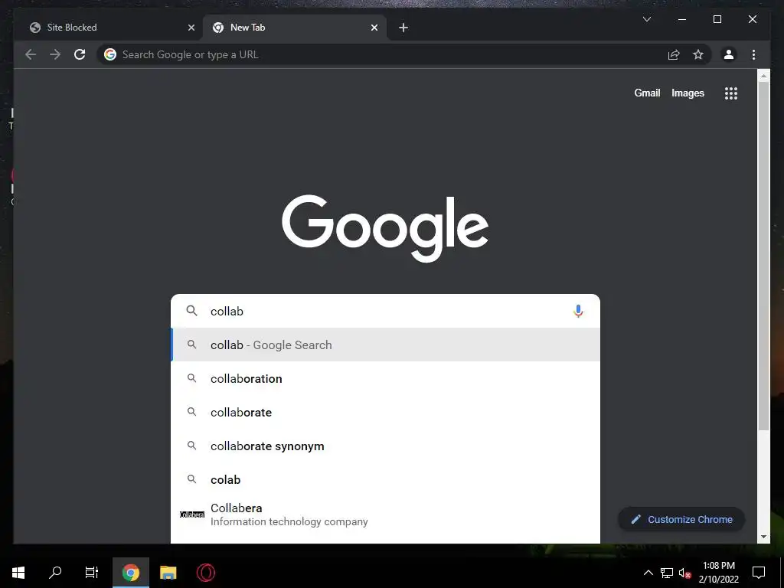Reload the current page
The image size is (784, 588).
tap(80, 54)
